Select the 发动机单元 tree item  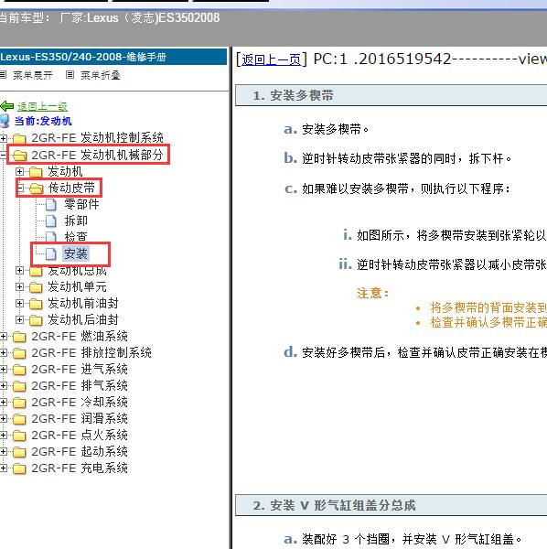point(77,286)
